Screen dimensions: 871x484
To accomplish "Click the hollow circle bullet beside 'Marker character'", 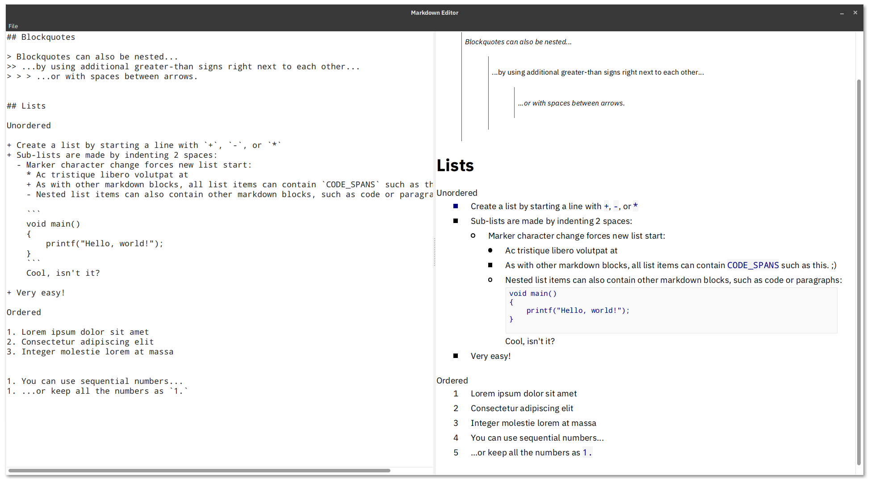I will pyautogui.click(x=473, y=236).
